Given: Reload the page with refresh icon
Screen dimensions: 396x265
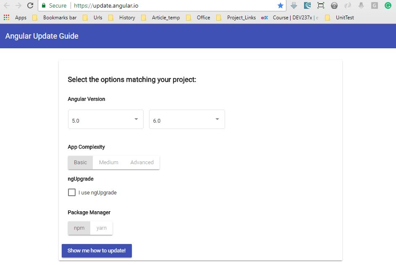Looking at the screenshot, I should point(30,5).
